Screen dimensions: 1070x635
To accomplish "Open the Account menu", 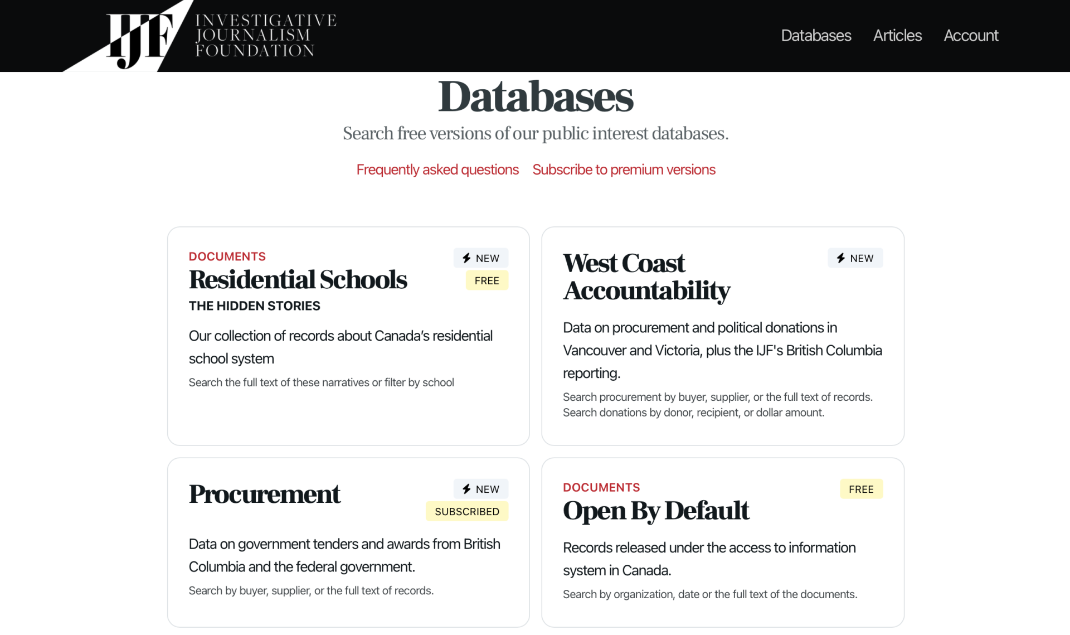I will (x=971, y=36).
